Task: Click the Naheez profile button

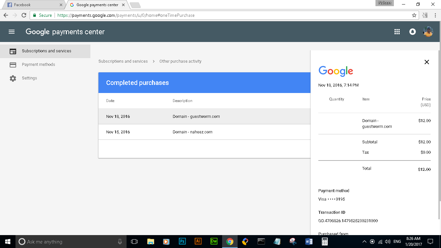Action: coord(384,3)
